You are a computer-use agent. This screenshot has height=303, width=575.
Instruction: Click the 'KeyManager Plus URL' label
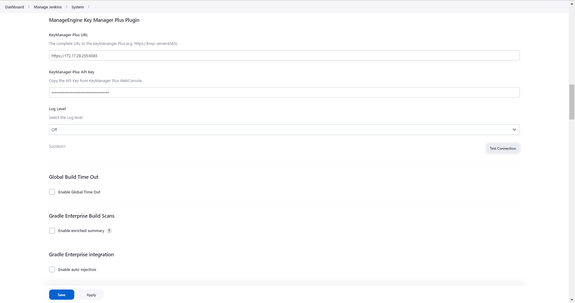pyautogui.click(x=68, y=35)
